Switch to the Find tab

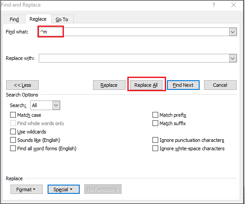click(14, 19)
